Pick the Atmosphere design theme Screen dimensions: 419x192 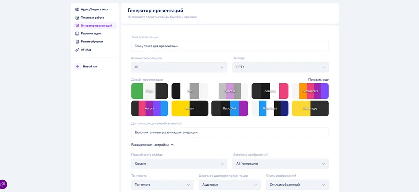310,91
